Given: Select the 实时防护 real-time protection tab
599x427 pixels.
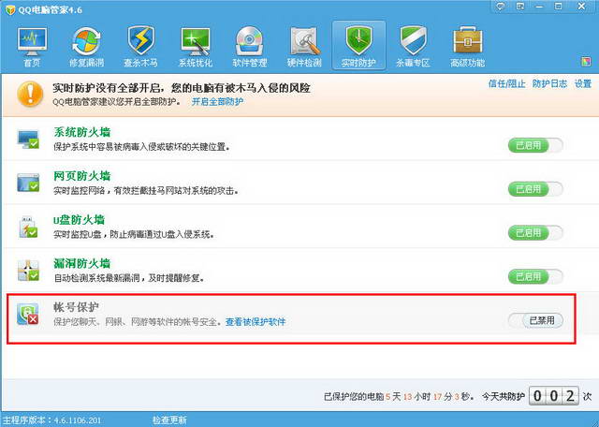Looking at the screenshot, I should click(358, 46).
